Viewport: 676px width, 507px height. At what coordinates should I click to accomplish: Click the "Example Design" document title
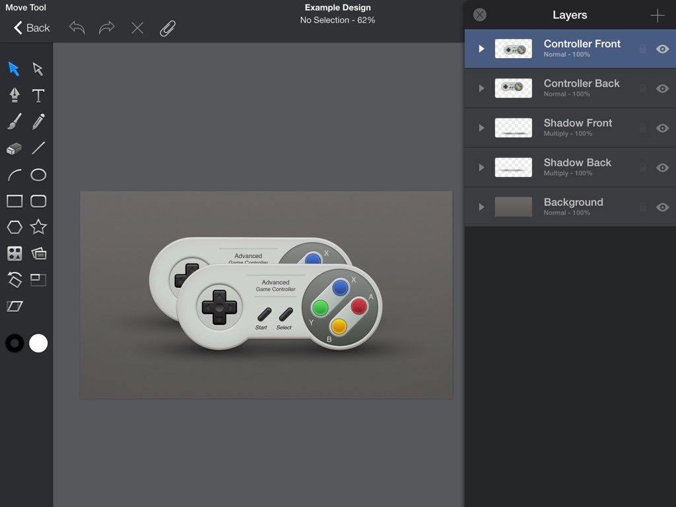337,8
